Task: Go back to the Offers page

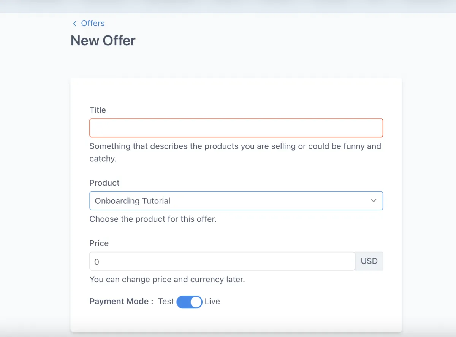Action: 92,23
